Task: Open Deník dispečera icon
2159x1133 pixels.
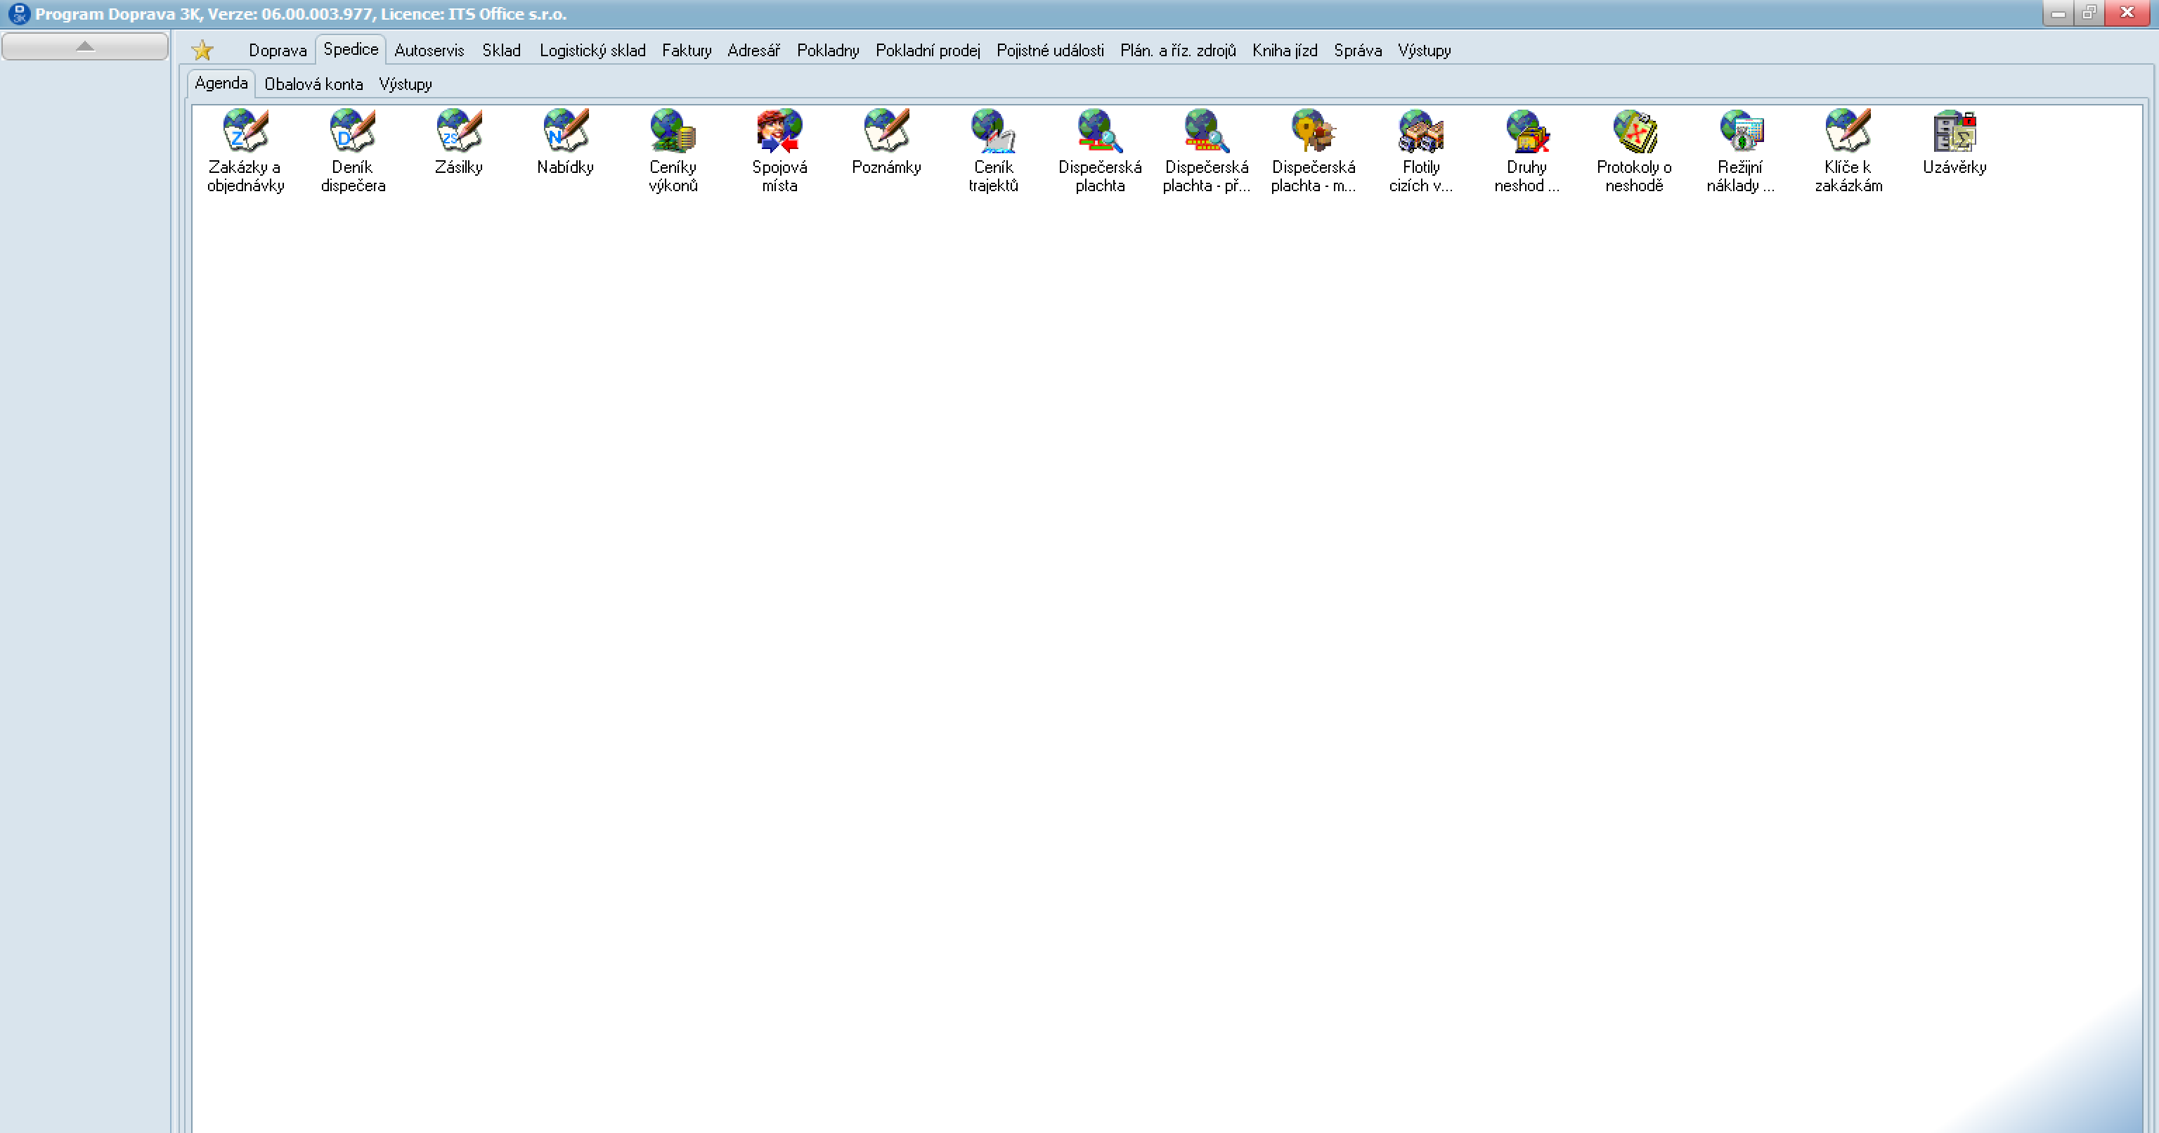Action: tap(352, 151)
